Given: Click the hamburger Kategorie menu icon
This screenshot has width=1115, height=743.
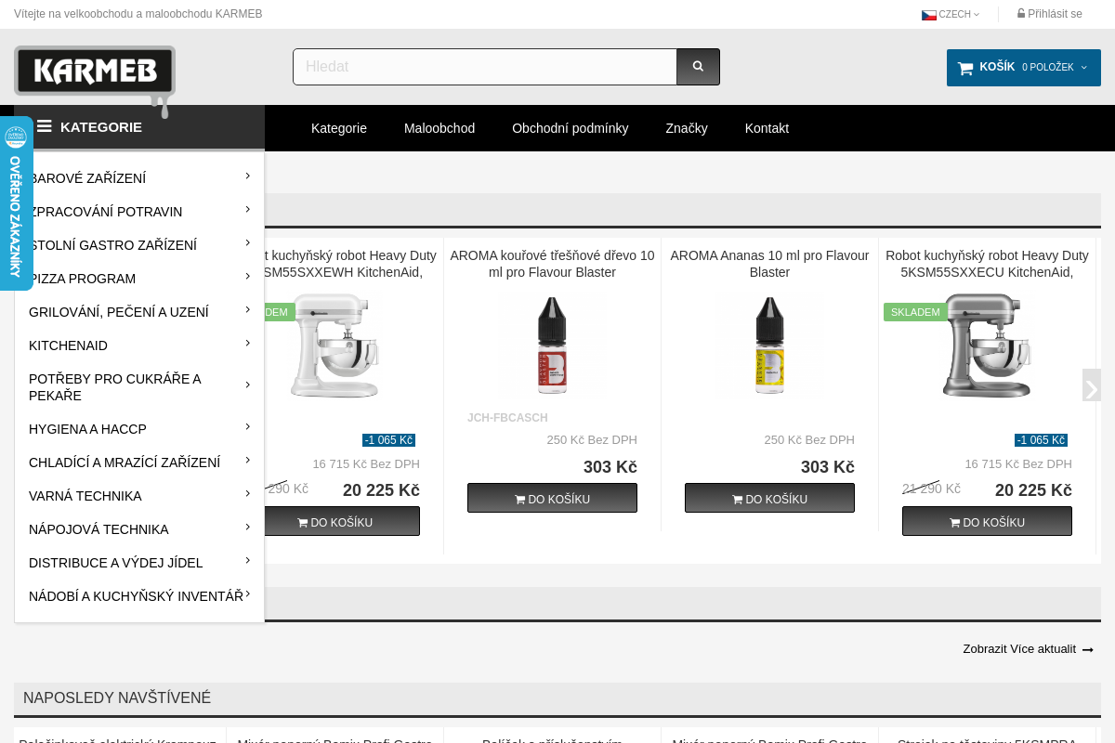Looking at the screenshot, I should click(44, 126).
